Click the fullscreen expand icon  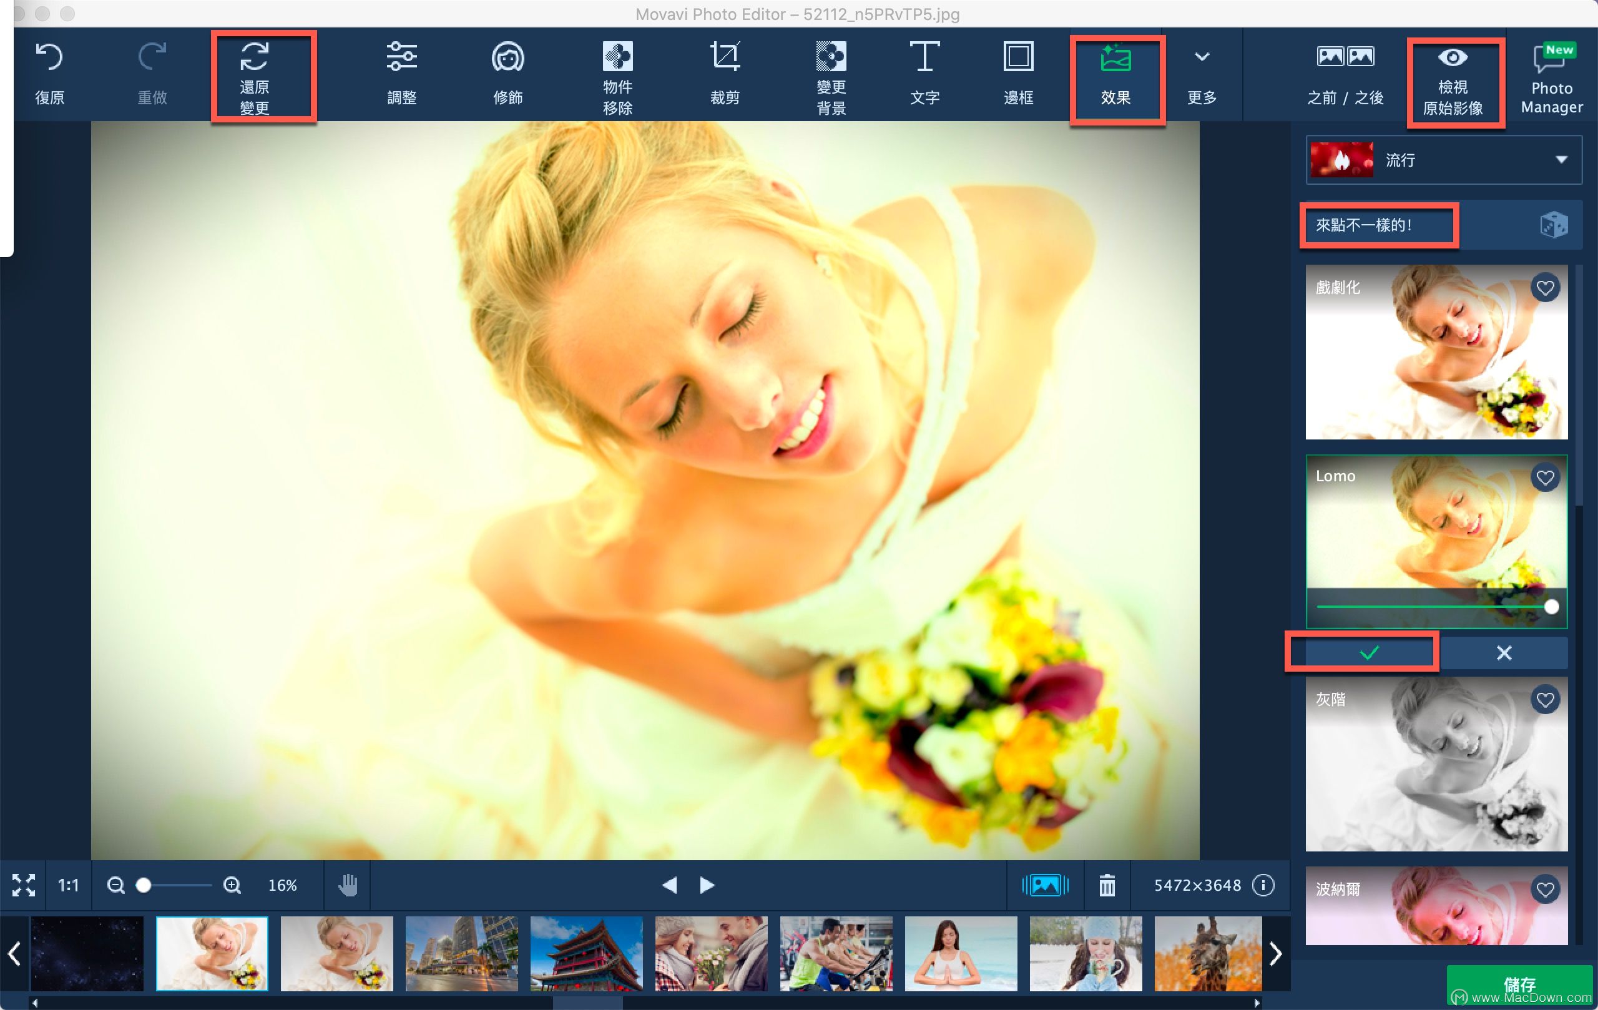click(23, 885)
